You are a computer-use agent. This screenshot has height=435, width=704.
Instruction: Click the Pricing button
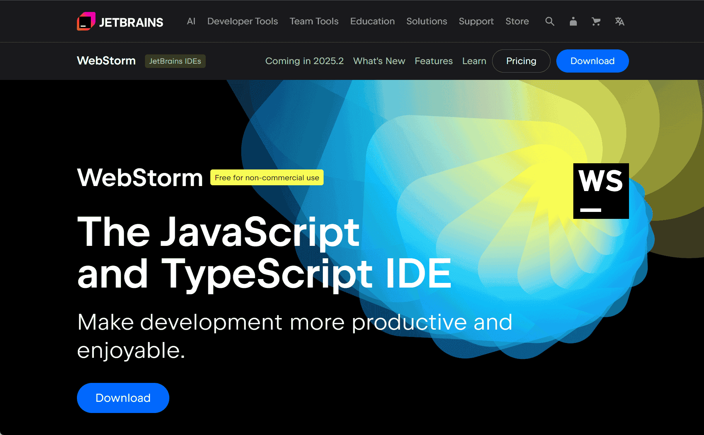521,61
